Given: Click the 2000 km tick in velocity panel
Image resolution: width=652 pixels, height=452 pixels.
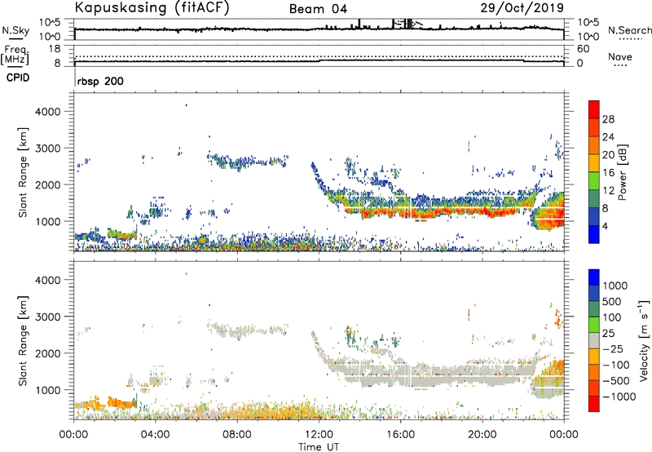Looking at the screenshot, I should coord(47,353).
